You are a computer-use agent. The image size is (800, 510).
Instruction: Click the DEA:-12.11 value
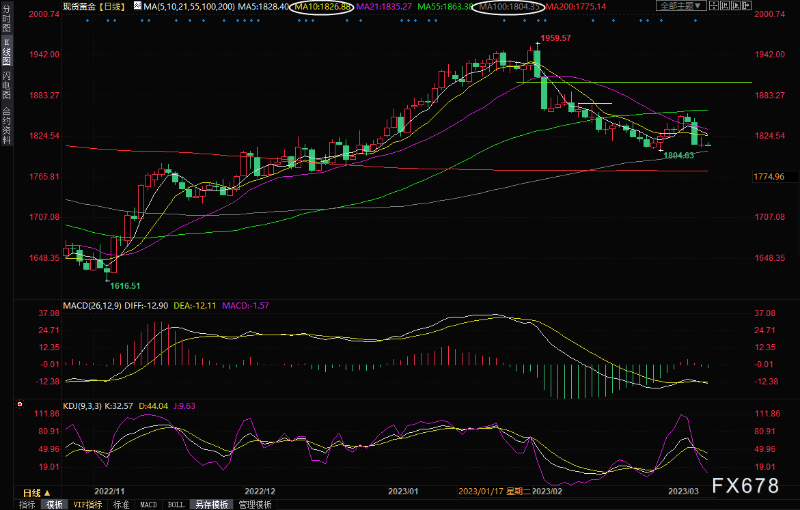pyautogui.click(x=195, y=305)
